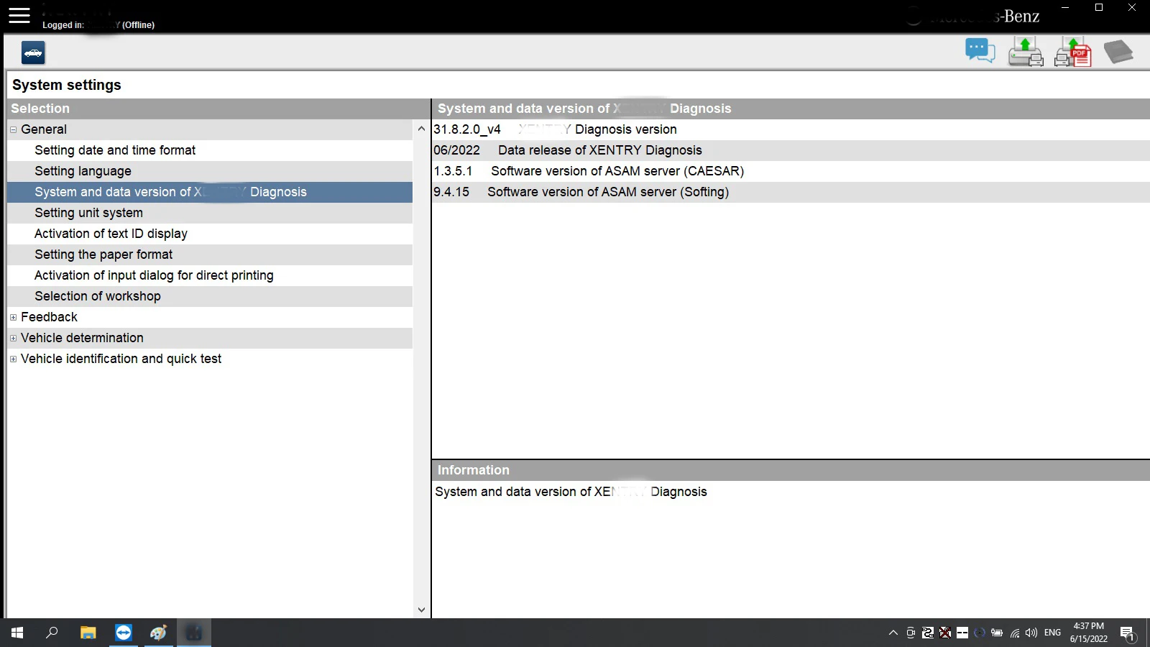The width and height of the screenshot is (1150, 647).
Task: Select Setting language option
Action: [x=210, y=171]
